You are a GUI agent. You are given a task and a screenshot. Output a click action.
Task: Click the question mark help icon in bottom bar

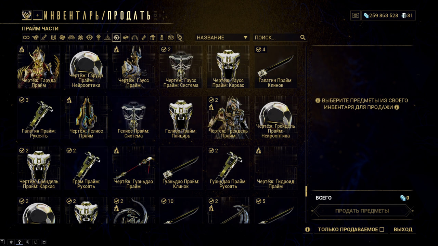[x=20, y=242]
